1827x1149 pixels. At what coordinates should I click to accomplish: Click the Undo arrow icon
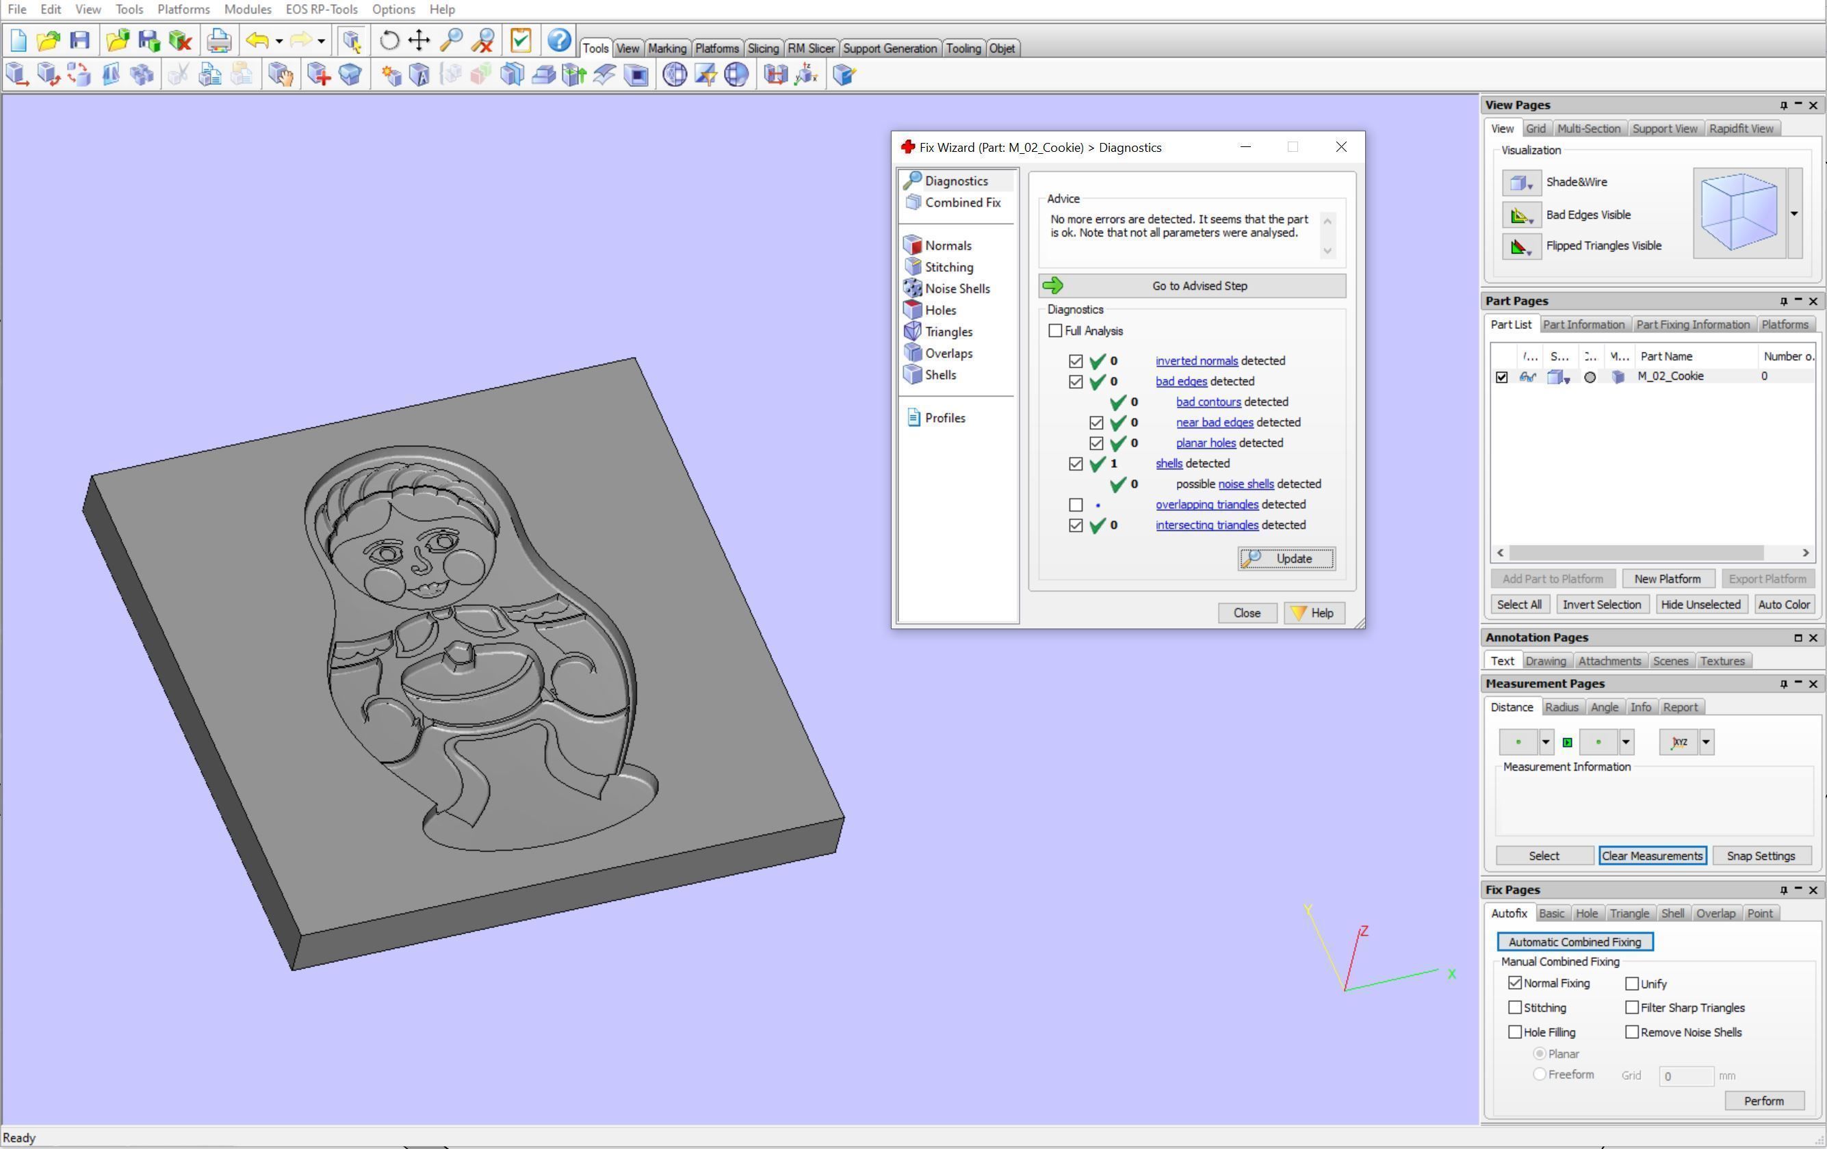pyautogui.click(x=257, y=40)
